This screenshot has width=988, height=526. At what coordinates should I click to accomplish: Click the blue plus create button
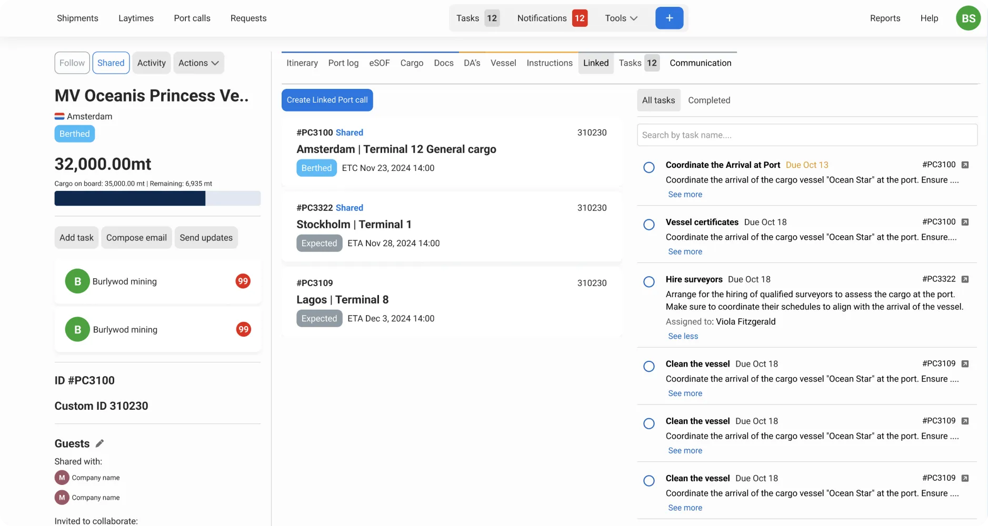tap(669, 18)
